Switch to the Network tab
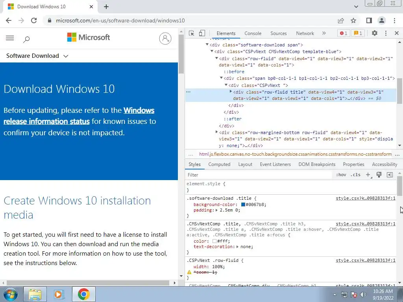403x302 pixels. pyautogui.click(x=305, y=33)
